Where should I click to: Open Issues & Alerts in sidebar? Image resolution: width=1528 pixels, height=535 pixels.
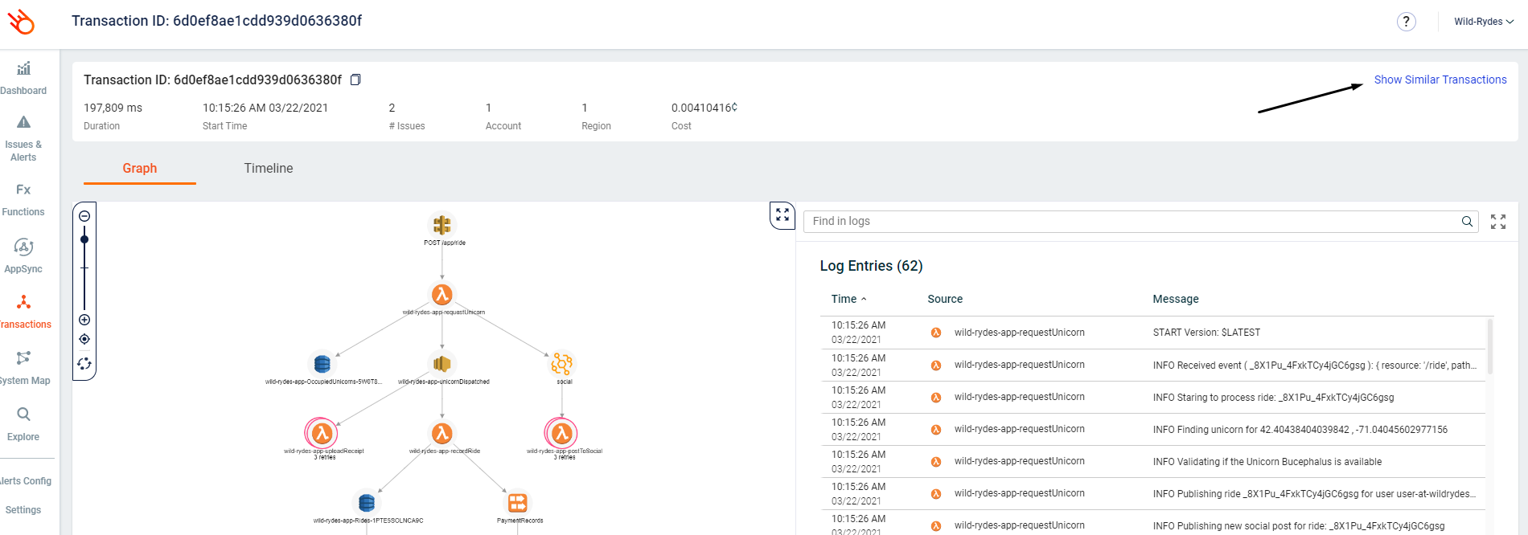[x=23, y=137]
